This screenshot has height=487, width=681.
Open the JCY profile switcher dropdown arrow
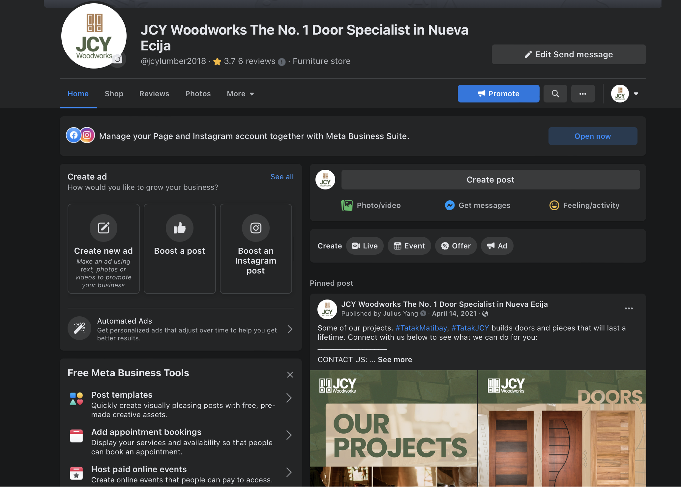point(636,94)
